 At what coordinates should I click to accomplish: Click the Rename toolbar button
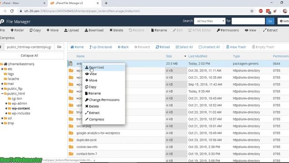tap(159, 30)
